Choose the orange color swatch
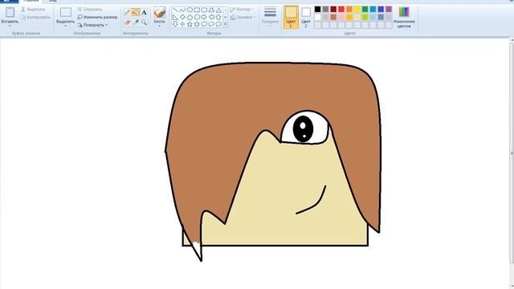Image resolution: width=514 pixels, height=289 pixels. 349,9
